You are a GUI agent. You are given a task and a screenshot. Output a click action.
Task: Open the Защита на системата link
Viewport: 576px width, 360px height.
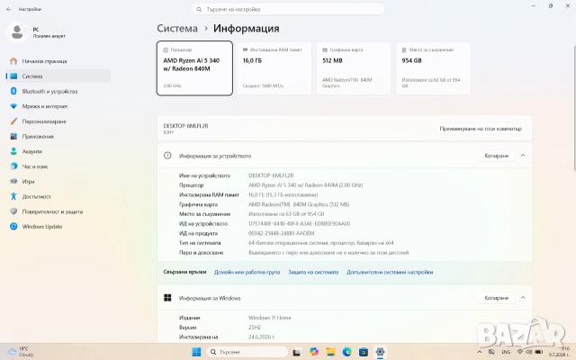pos(313,272)
